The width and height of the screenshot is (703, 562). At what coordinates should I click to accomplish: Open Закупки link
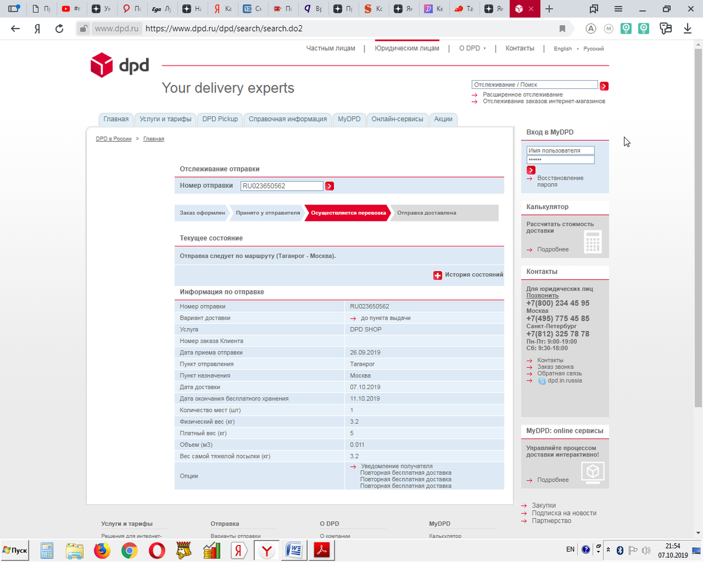coord(544,505)
